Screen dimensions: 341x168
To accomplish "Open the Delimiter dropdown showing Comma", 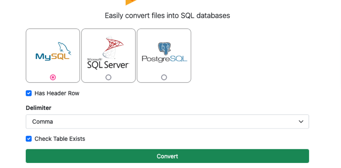I will [x=167, y=122].
